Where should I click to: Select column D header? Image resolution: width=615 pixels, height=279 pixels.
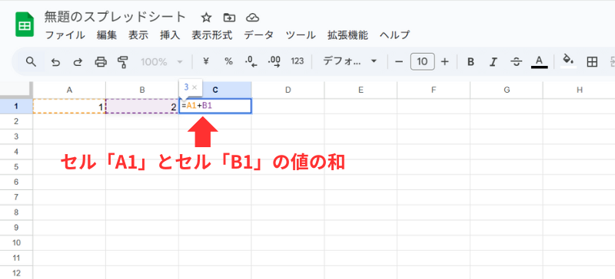(x=288, y=90)
